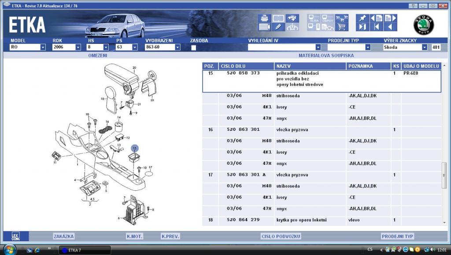Image resolution: width=451 pixels, height=255 pixels.
Task: Click the CISLO PODVOZKU footer button
Action: point(281,237)
